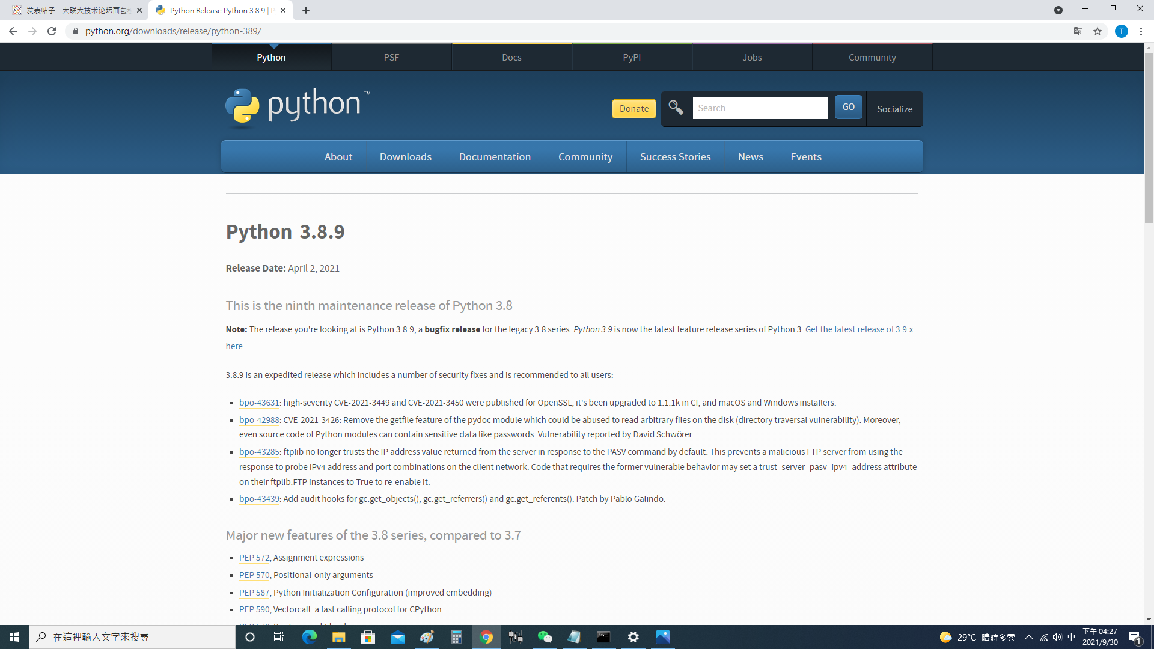
Task: Open the Events menu
Action: [x=806, y=157]
